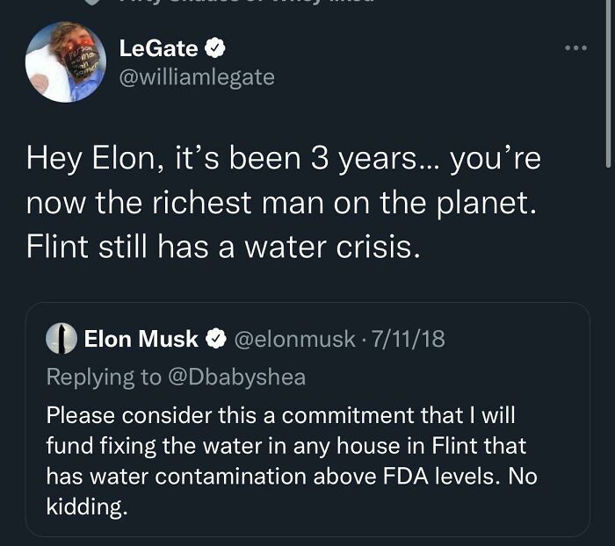Open the @elonmusk handle
615x546 pixels.
[293, 338]
